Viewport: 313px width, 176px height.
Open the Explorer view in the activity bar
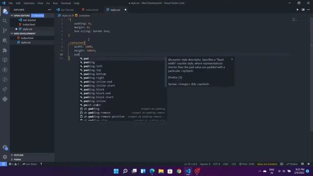tap(5, 11)
